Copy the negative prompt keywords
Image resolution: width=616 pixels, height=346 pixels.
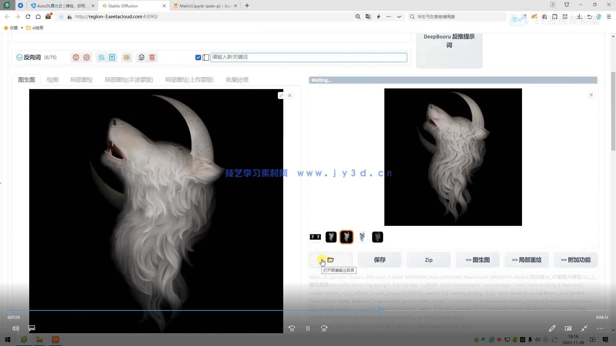point(141,57)
